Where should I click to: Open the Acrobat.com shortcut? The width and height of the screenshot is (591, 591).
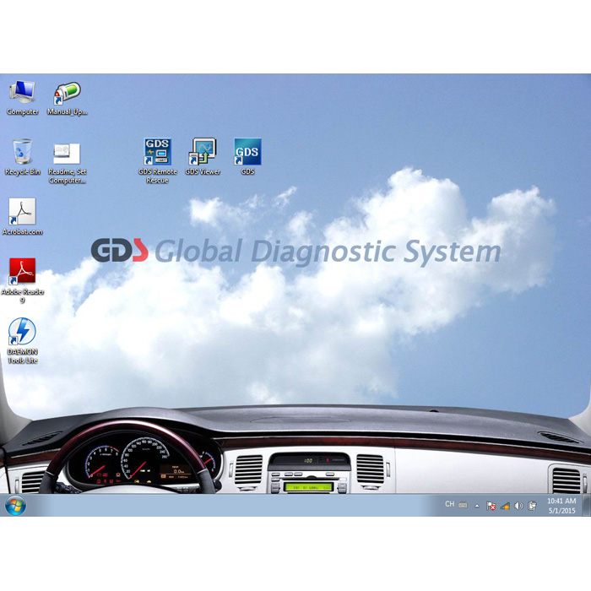point(23,217)
